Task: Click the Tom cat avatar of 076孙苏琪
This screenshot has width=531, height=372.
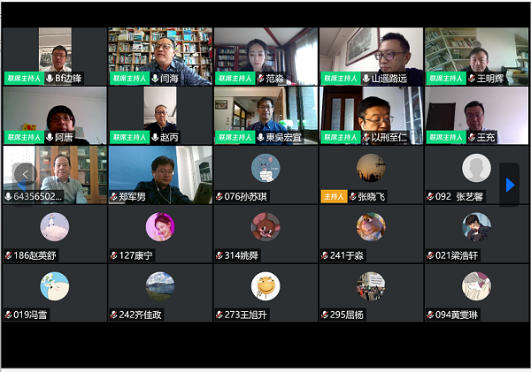Action: tap(265, 168)
